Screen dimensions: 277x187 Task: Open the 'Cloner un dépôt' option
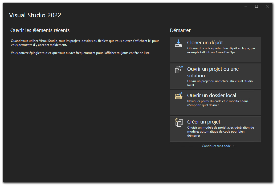215,50
